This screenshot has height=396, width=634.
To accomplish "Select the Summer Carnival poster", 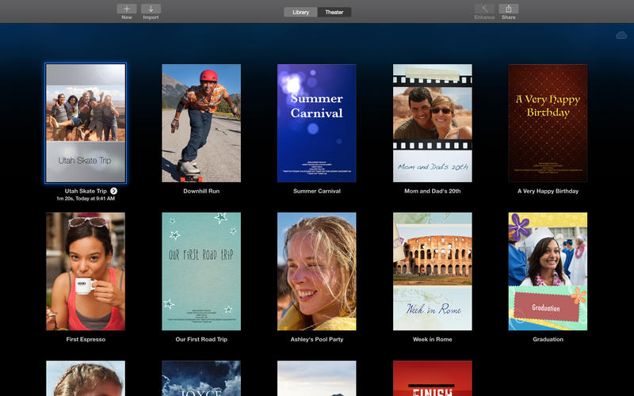I will pos(317,123).
